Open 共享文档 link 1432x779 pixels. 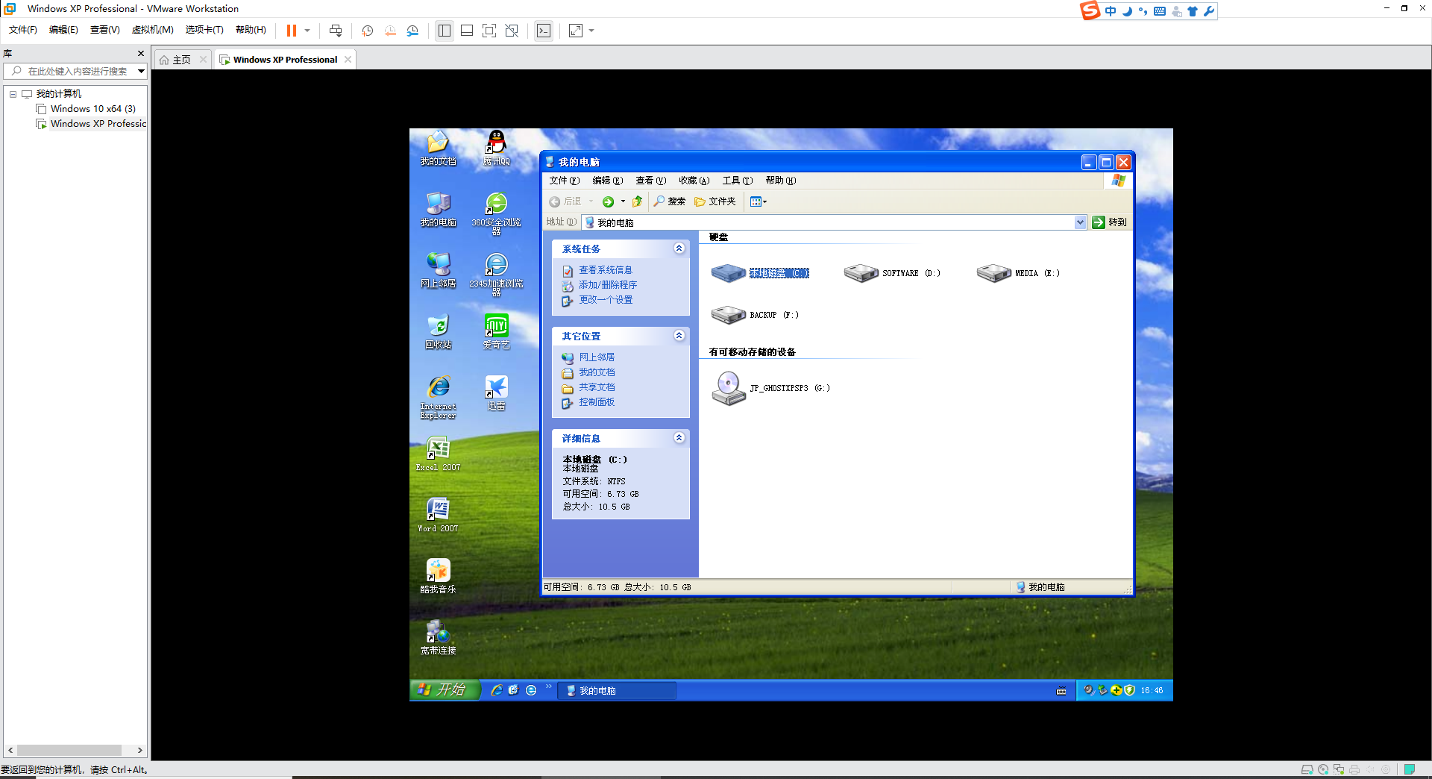tap(597, 387)
